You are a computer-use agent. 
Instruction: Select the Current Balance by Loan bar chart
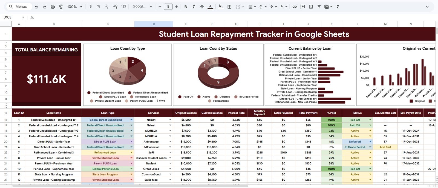[310, 75]
